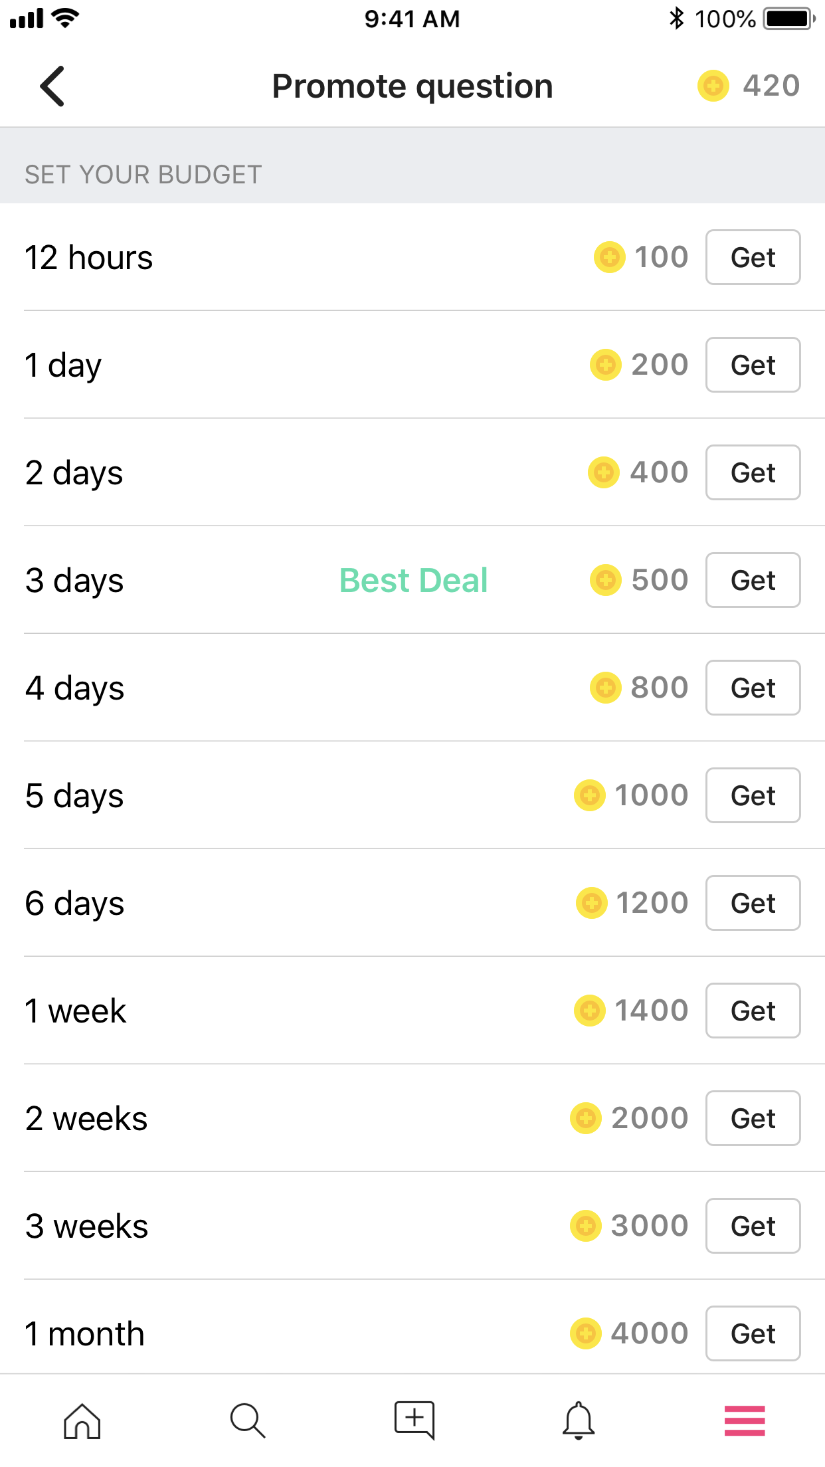Select the 5 days row label

click(x=74, y=795)
